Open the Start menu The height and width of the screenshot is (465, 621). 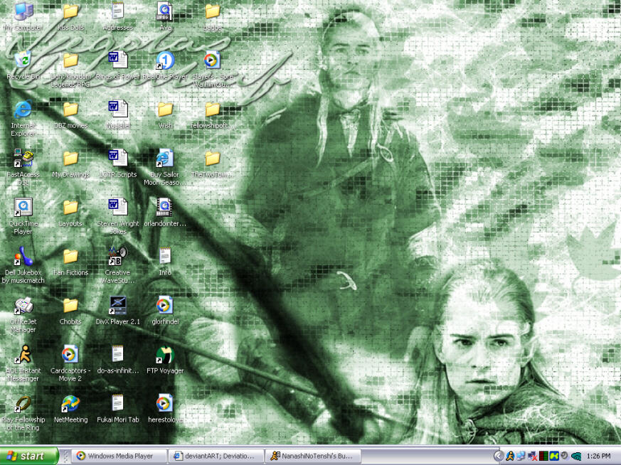click(28, 456)
